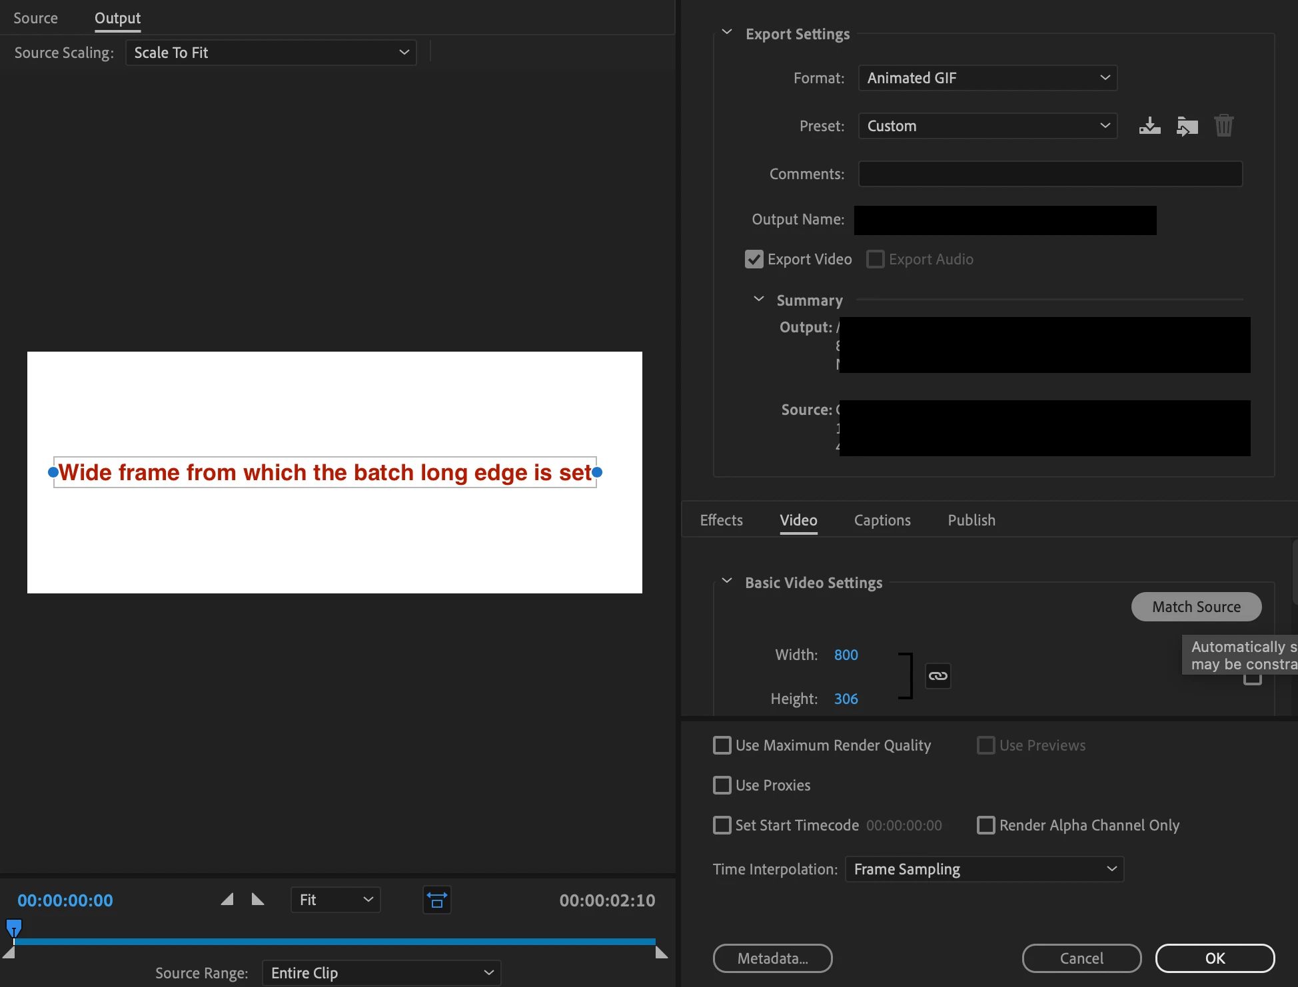
Task: Click the Metadata button
Action: [772, 958]
